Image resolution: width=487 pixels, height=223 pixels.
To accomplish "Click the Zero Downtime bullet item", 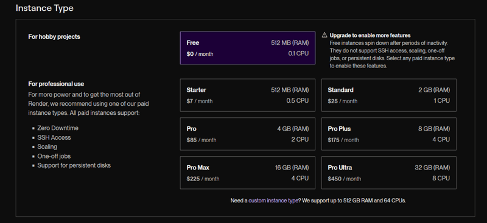I will (58, 128).
